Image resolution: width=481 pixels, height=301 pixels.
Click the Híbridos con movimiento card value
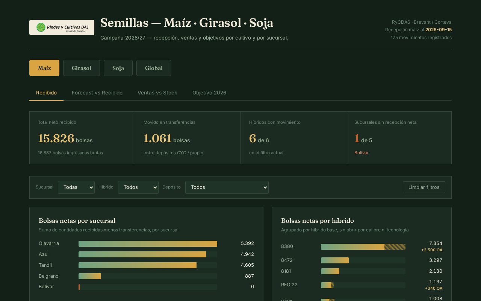pyautogui.click(x=253, y=138)
